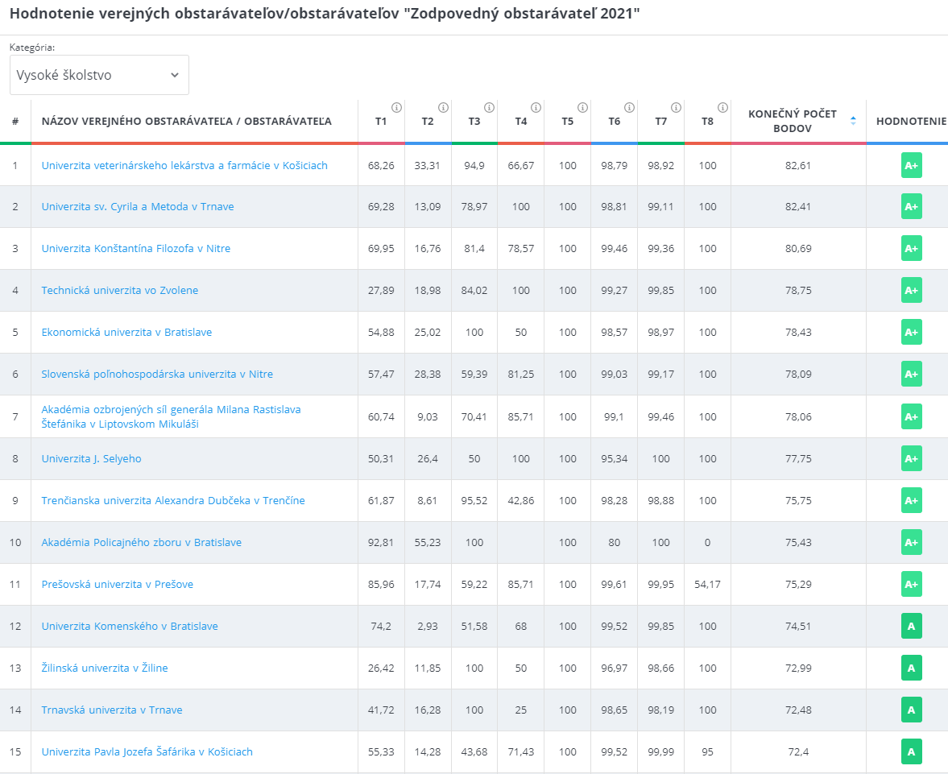The width and height of the screenshot is (948, 774).
Task: Select T2 value 33,31 in row 1
Action: click(x=428, y=165)
